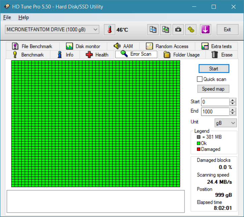
Task: Increase the End value with up arrow
Action: tap(233, 110)
